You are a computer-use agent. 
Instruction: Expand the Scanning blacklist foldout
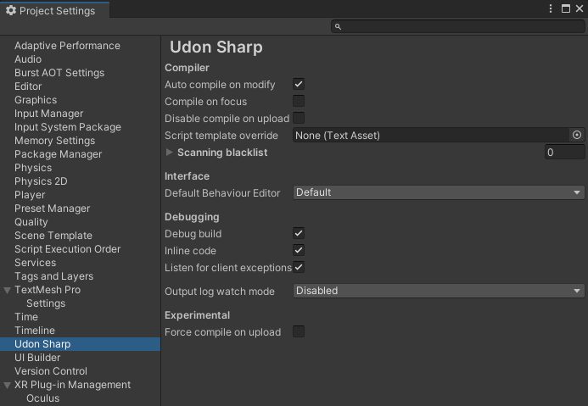tap(169, 152)
